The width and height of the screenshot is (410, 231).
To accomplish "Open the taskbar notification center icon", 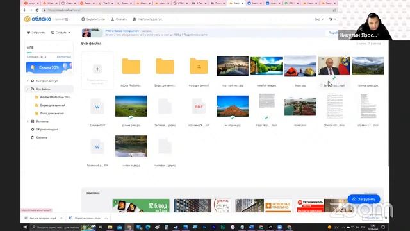I will coord(383,227).
